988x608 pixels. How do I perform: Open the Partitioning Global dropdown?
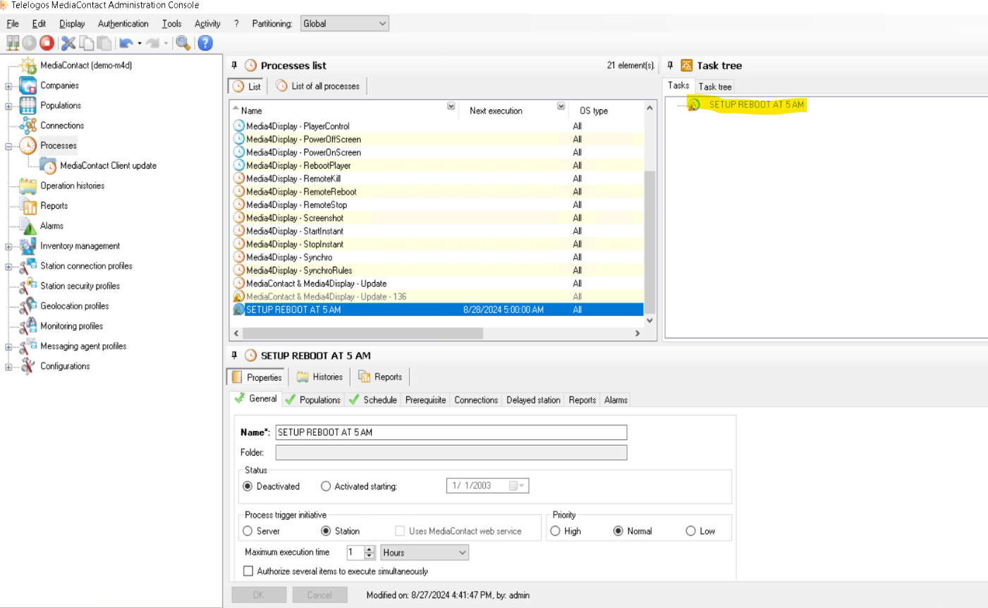(x=344, y=23)
